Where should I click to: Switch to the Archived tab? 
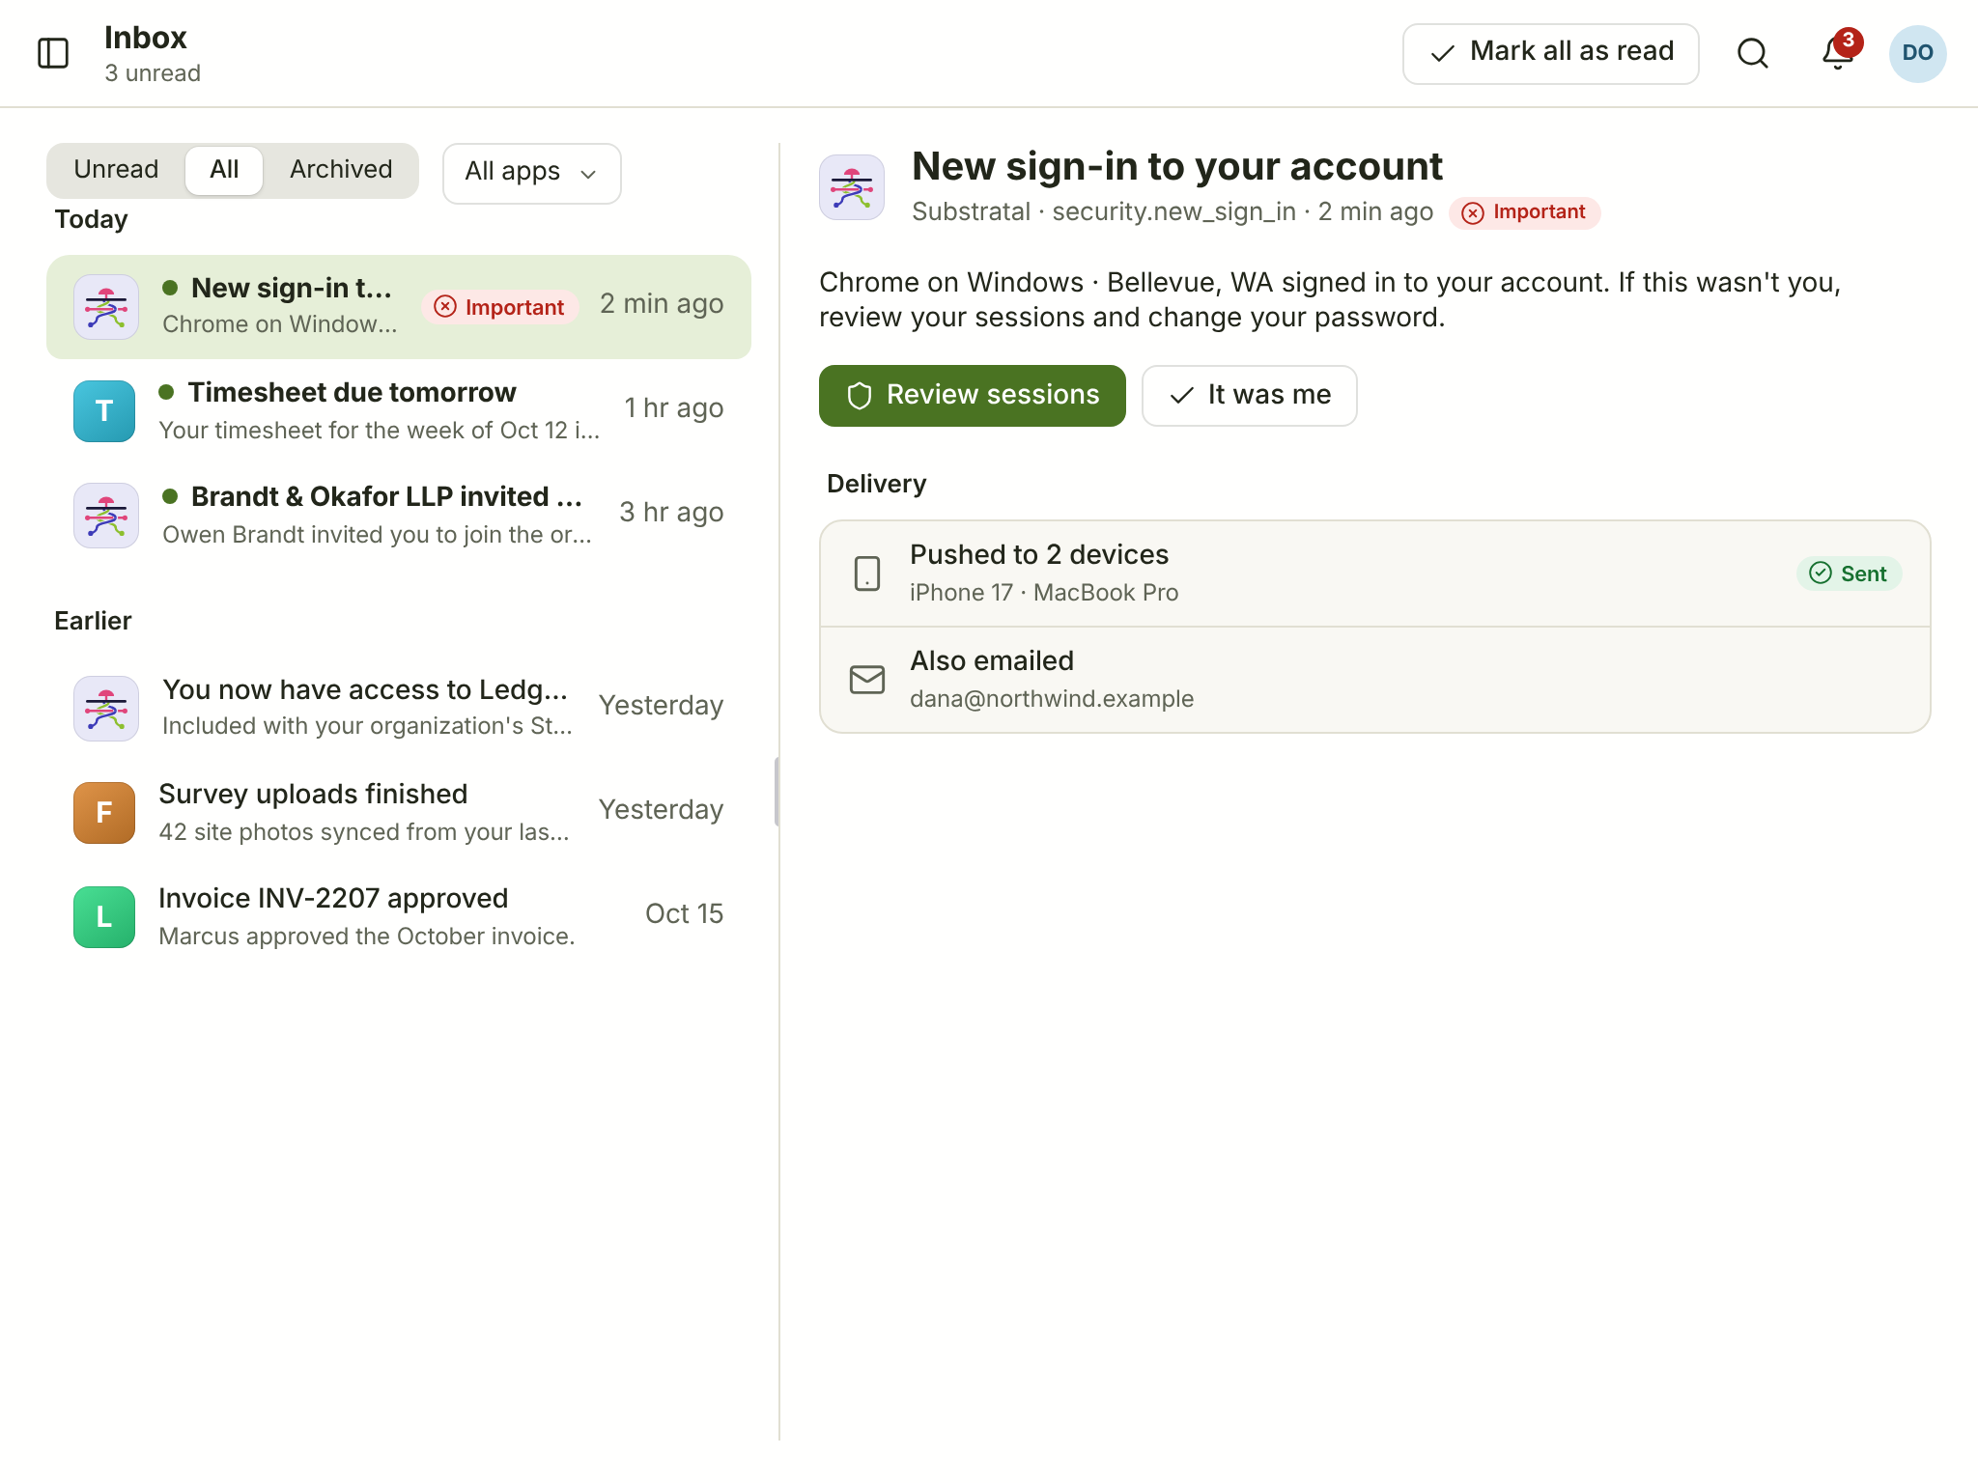(x=341, y=170)
